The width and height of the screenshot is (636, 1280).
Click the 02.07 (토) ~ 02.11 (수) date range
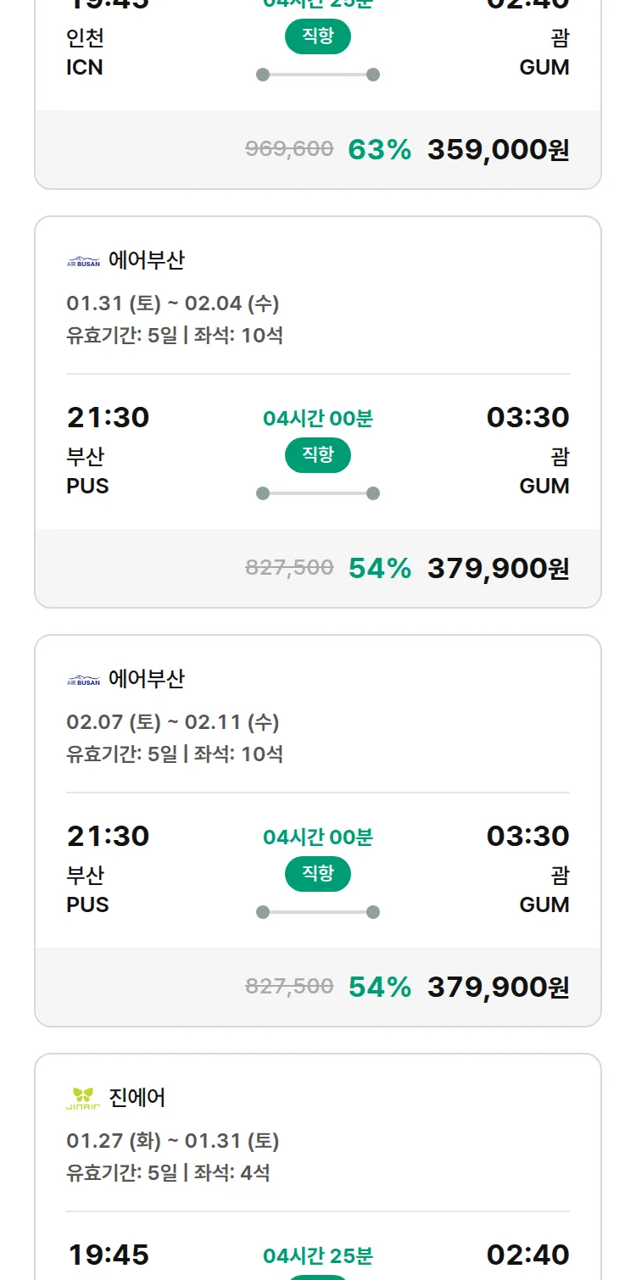[x=173, y=722]
